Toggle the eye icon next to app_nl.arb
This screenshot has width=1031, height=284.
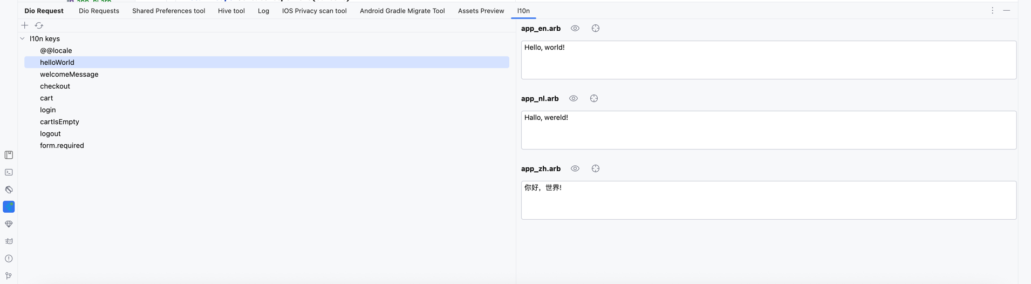(x=573, y=99)
